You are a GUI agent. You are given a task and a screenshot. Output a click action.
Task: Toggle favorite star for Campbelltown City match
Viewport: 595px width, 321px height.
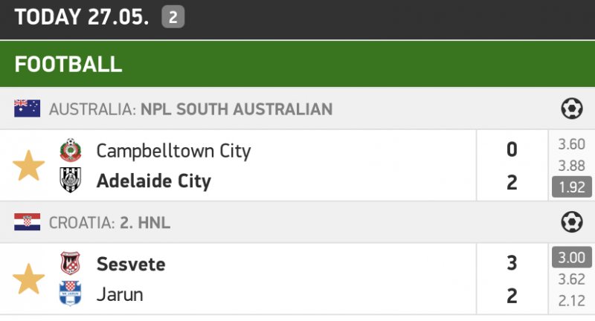[29, 166]
